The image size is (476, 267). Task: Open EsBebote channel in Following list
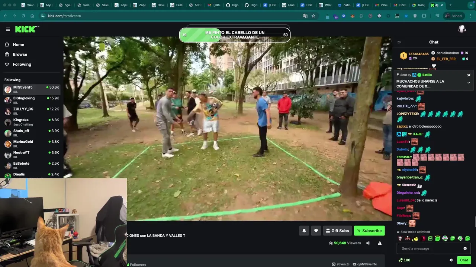(32, 165)
